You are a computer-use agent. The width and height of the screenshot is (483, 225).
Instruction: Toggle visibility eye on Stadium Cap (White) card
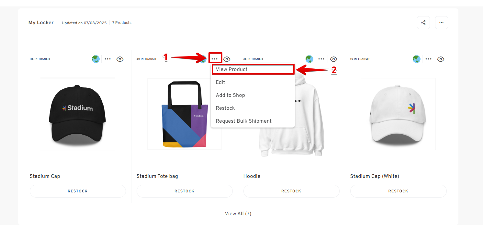click(441, 59)
